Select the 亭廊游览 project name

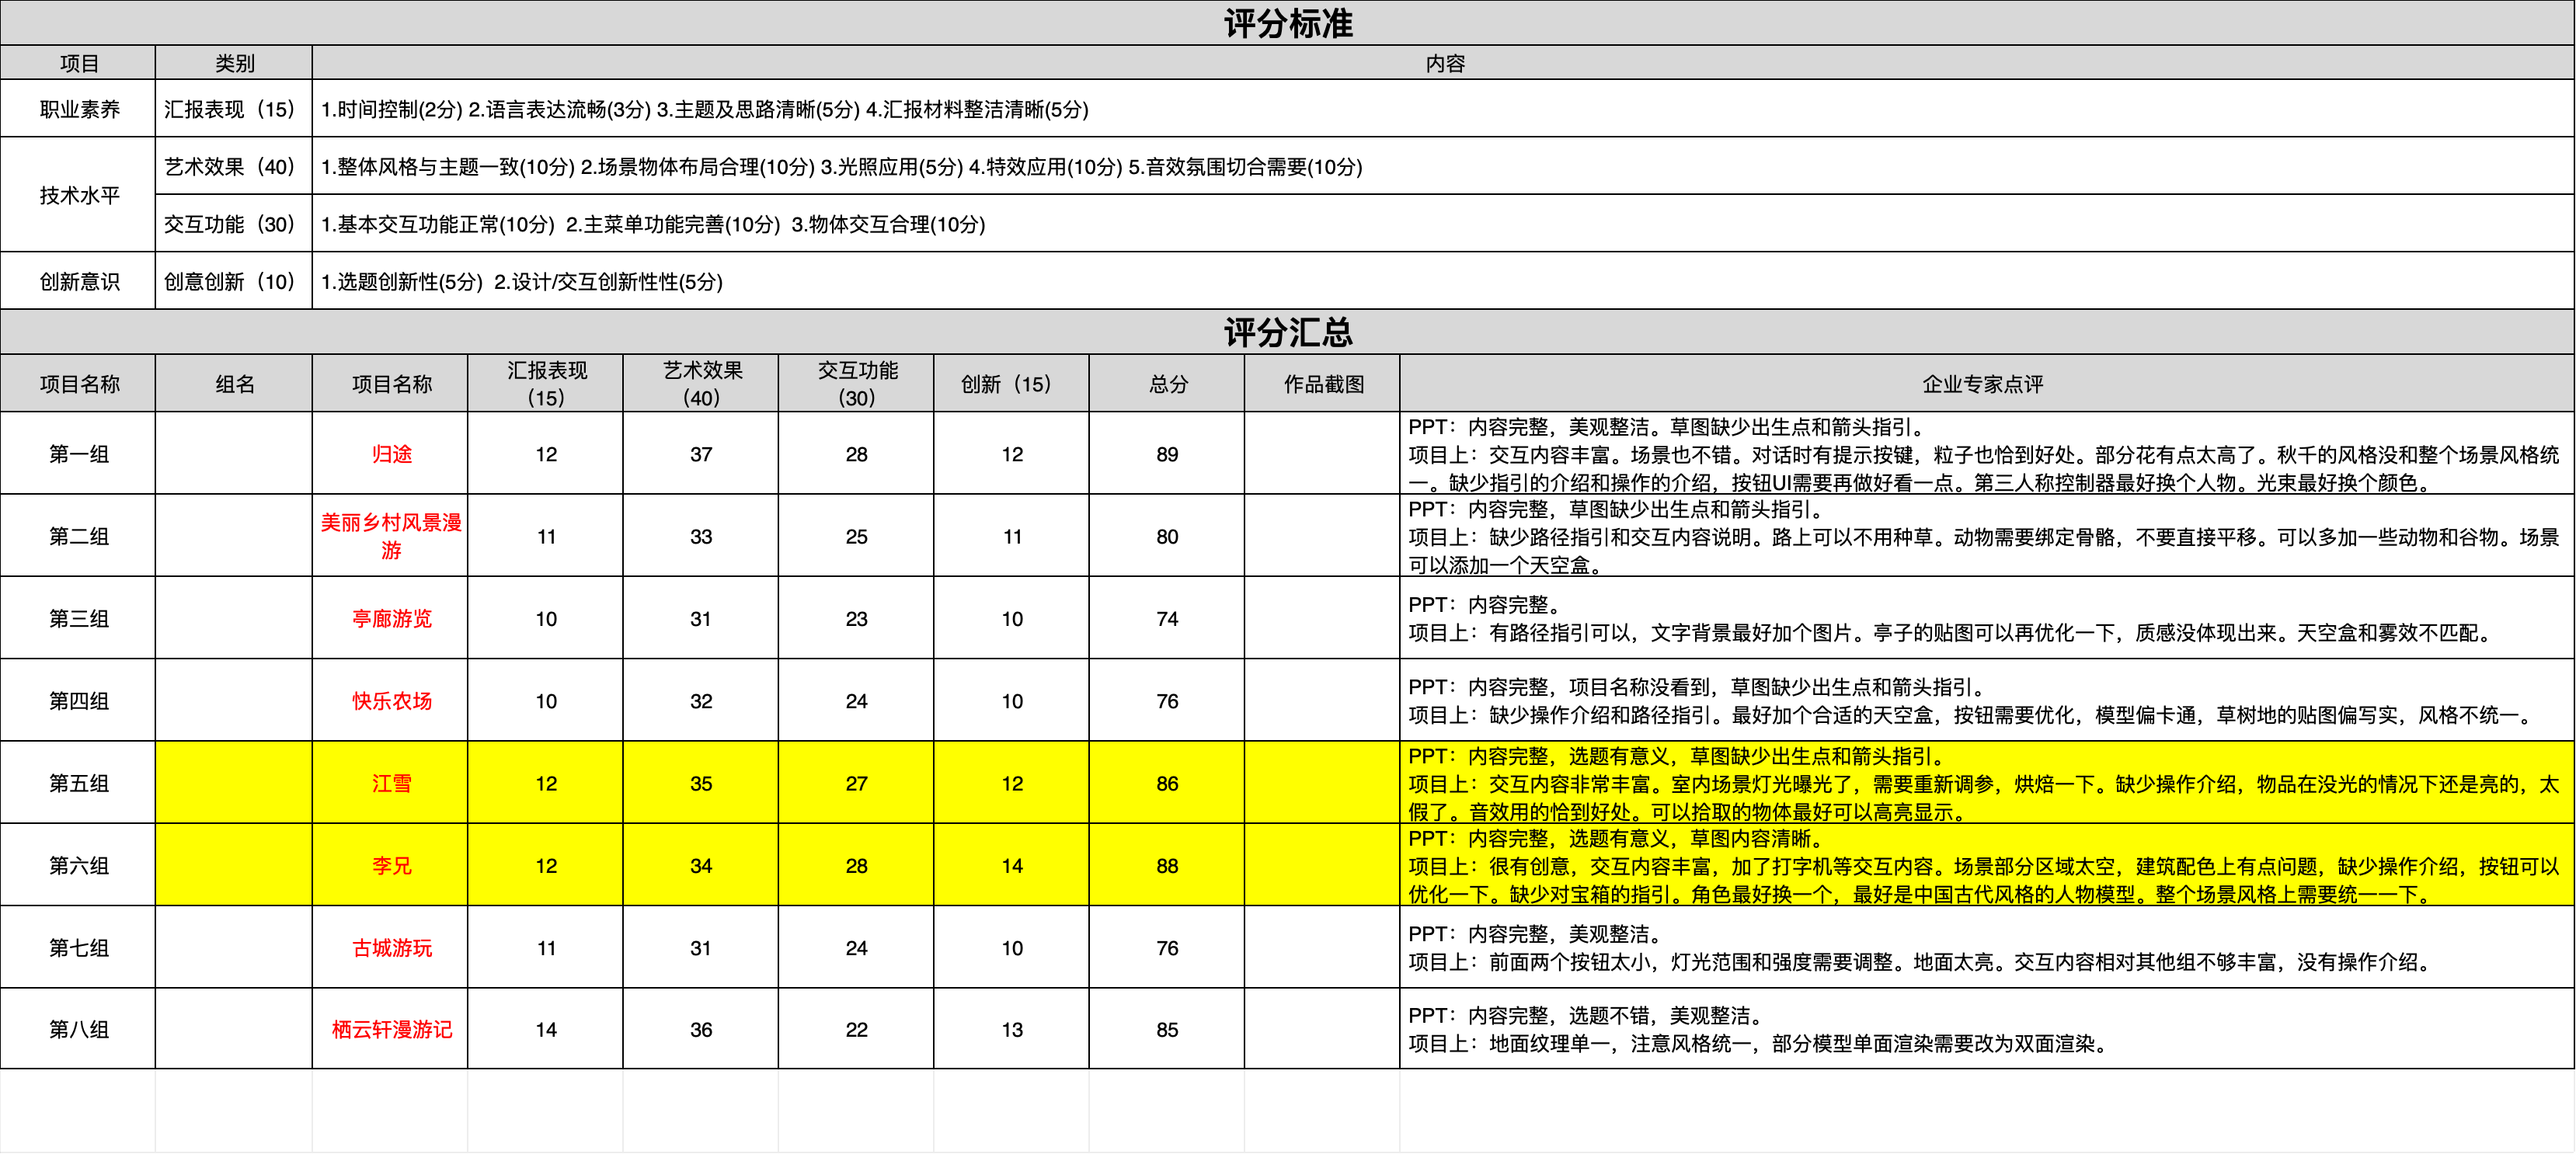391,618
